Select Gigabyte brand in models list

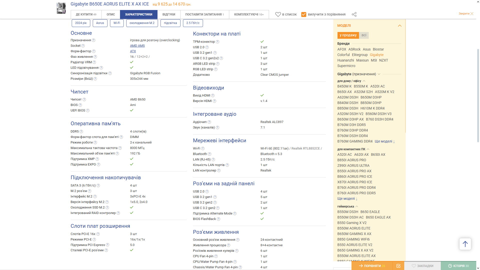pyautogui.click(x=376, y=55)
